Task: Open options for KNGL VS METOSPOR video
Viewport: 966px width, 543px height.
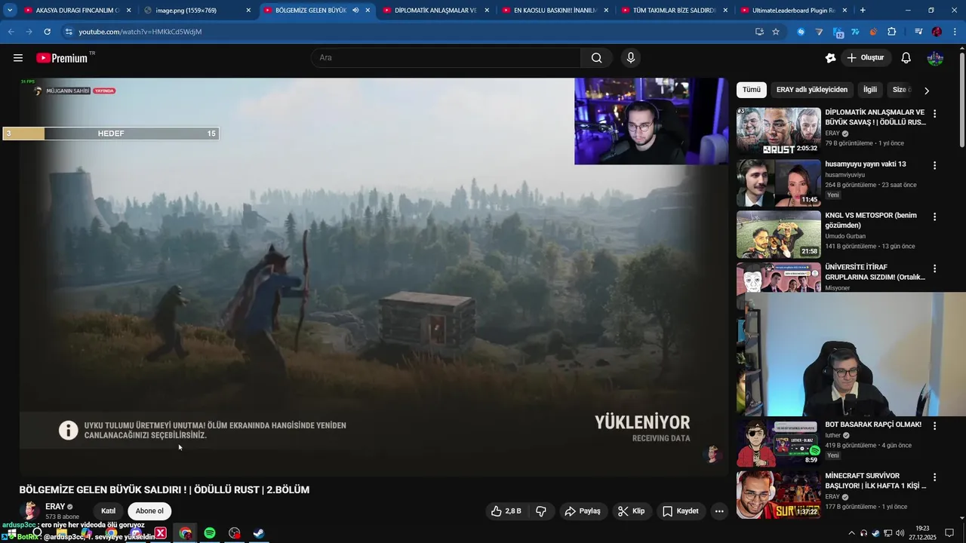Action: [934, 216]
